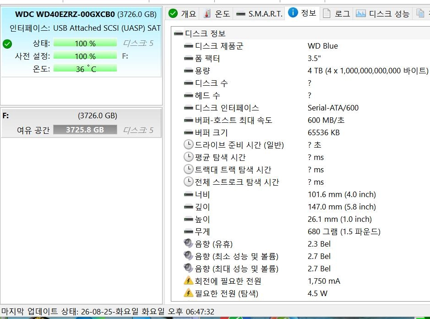
Task: Click the 680 그램 (1.5 파운드) weight value
Action: tap(344, 232)
